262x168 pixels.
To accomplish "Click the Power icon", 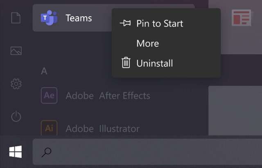I will tap(16, 117).
